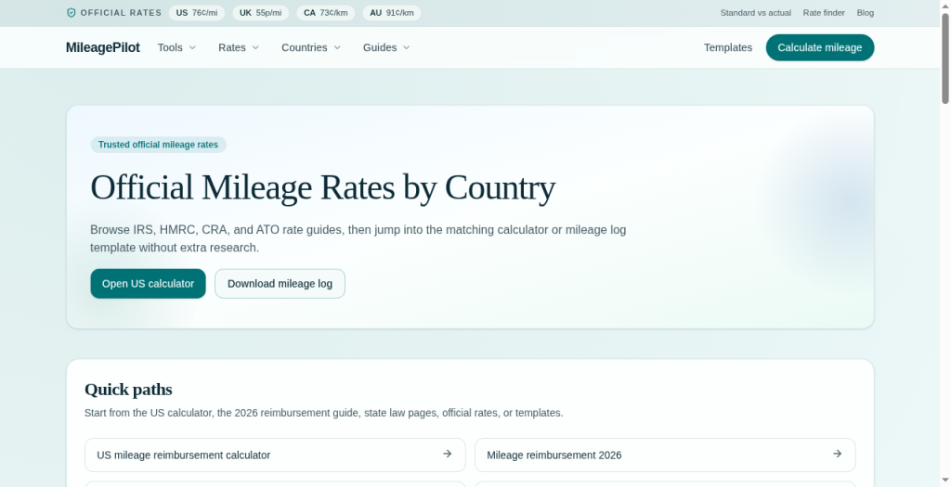951x487 pixels.
Task: Select the UK 55p/mi rate pill
Action: tap(260, 13)
